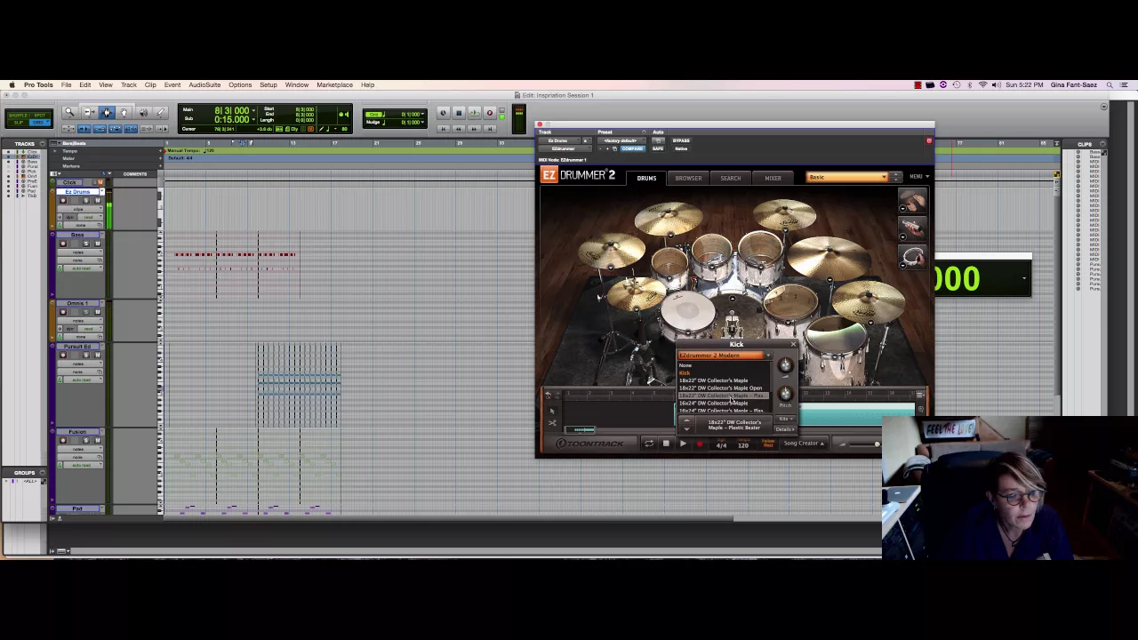Click the Kick volume knob

785,365
